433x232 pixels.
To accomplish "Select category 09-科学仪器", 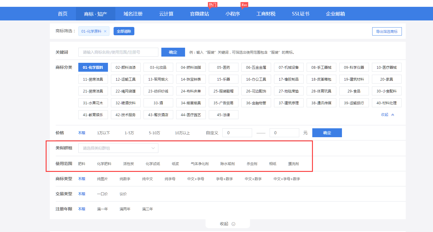I will click(x=354, y=67).
